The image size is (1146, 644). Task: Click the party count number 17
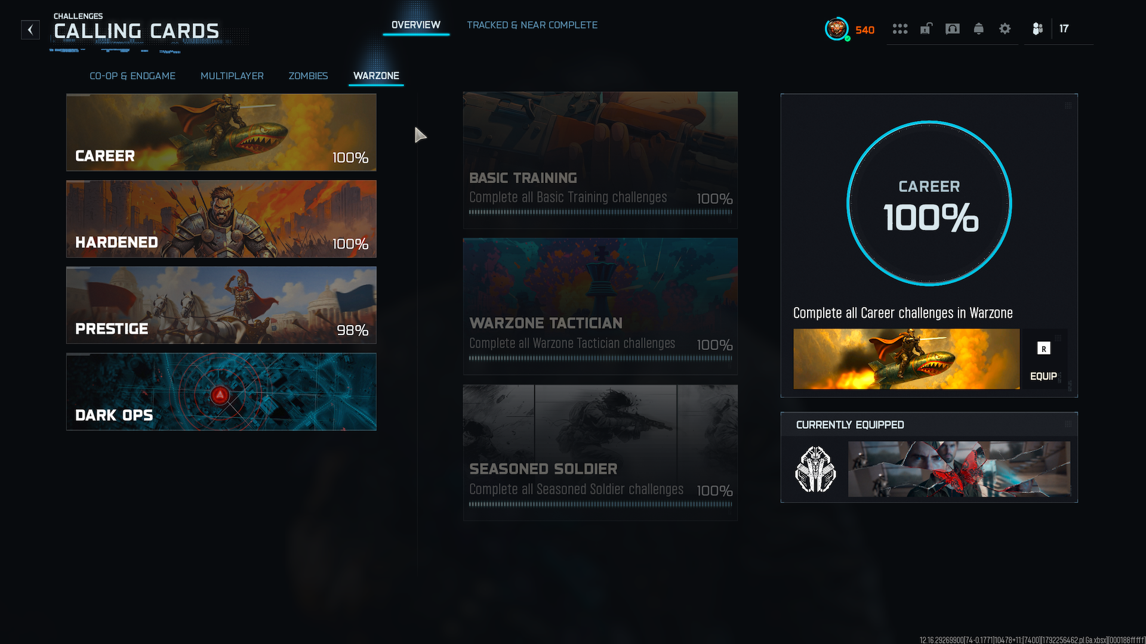tap(1064, 29)
